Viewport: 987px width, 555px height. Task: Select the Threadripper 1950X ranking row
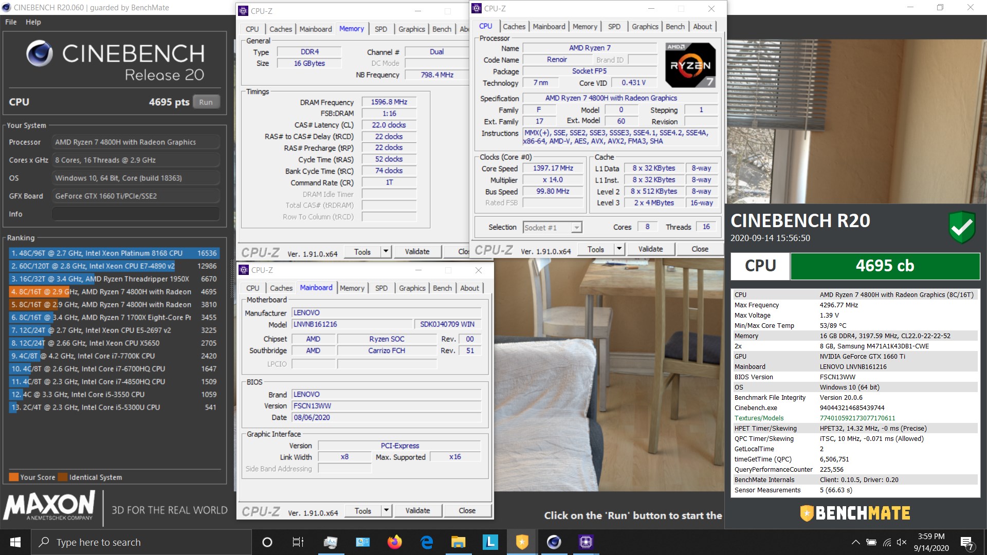(114, 279)
